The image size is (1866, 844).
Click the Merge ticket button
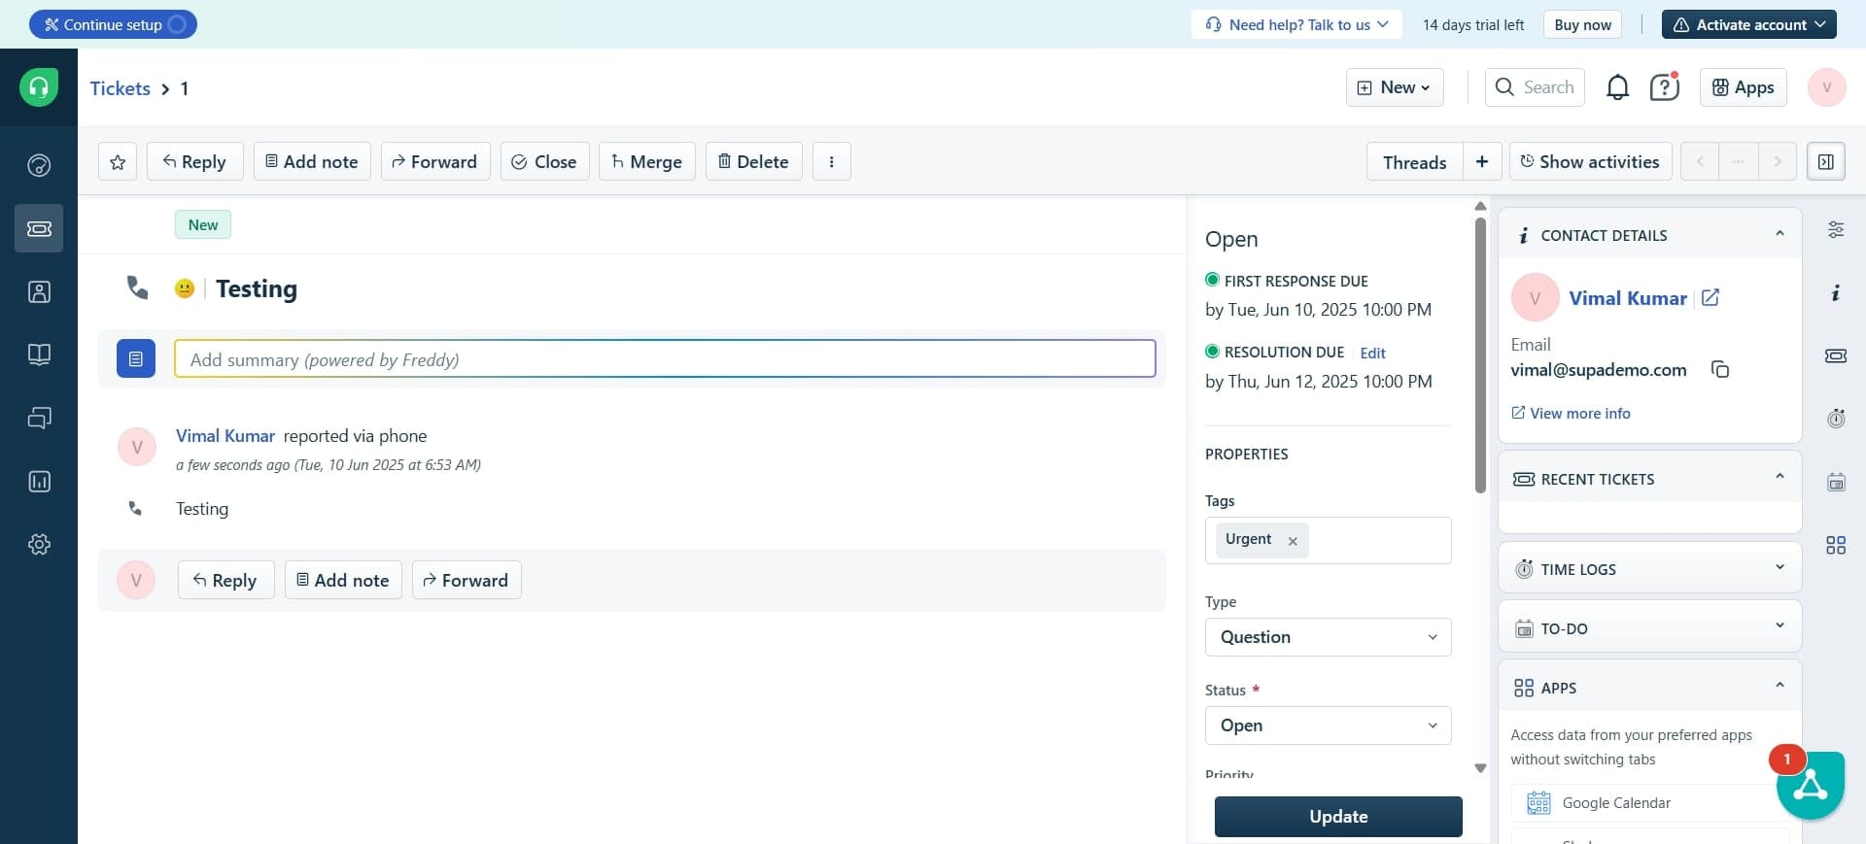tap(646, 162)
